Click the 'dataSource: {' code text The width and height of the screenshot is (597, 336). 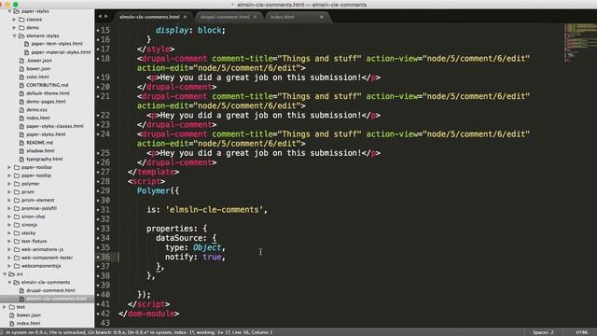187,238
